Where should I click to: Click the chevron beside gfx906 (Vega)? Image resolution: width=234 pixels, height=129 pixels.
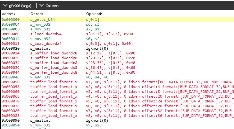pos(5,5)
